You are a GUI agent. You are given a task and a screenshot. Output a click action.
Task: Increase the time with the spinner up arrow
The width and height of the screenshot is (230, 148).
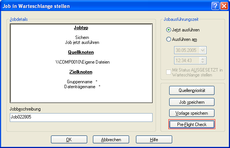coord(203,59)
